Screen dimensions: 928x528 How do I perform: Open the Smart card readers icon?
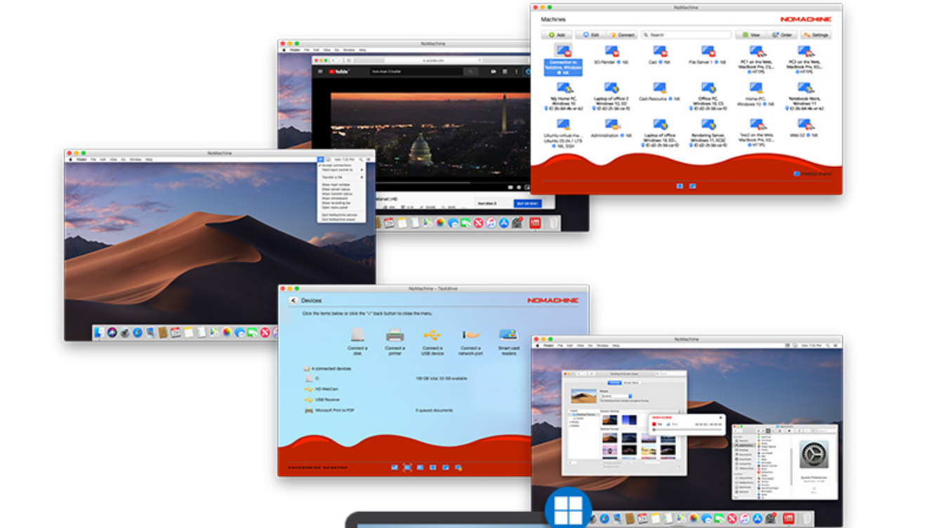[508, 335]
